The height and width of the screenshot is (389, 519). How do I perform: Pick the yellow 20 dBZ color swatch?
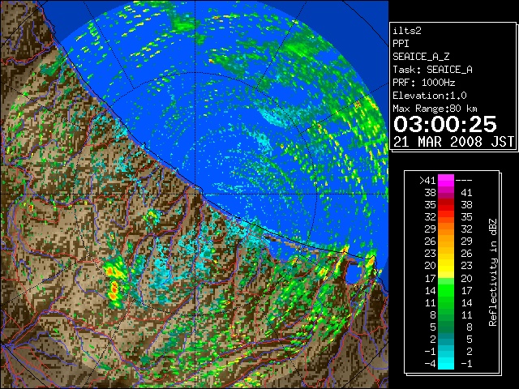446,266
